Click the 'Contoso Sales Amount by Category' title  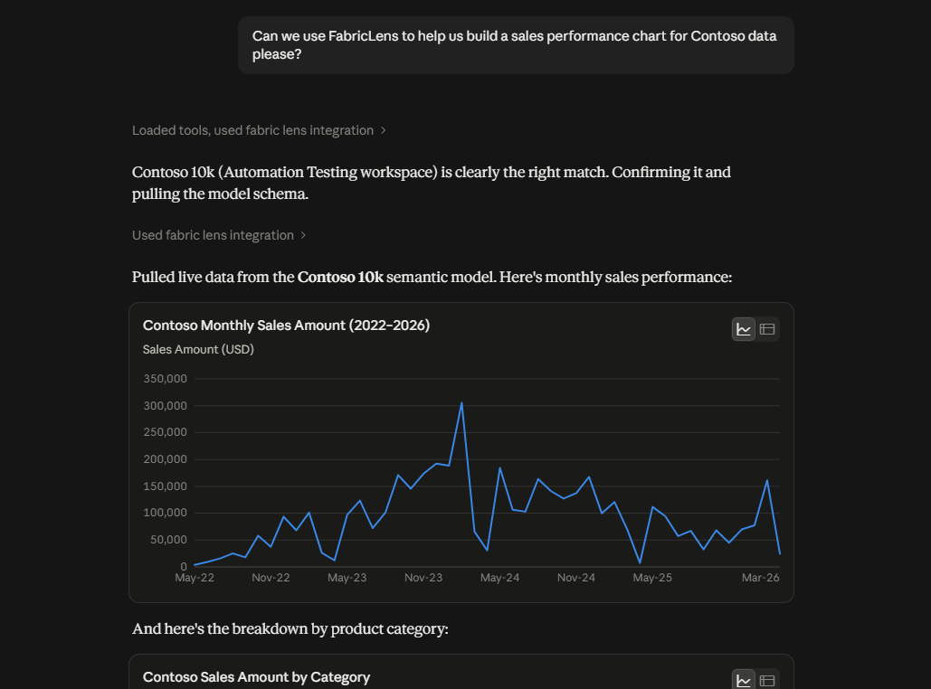click(x=257, y=677)
